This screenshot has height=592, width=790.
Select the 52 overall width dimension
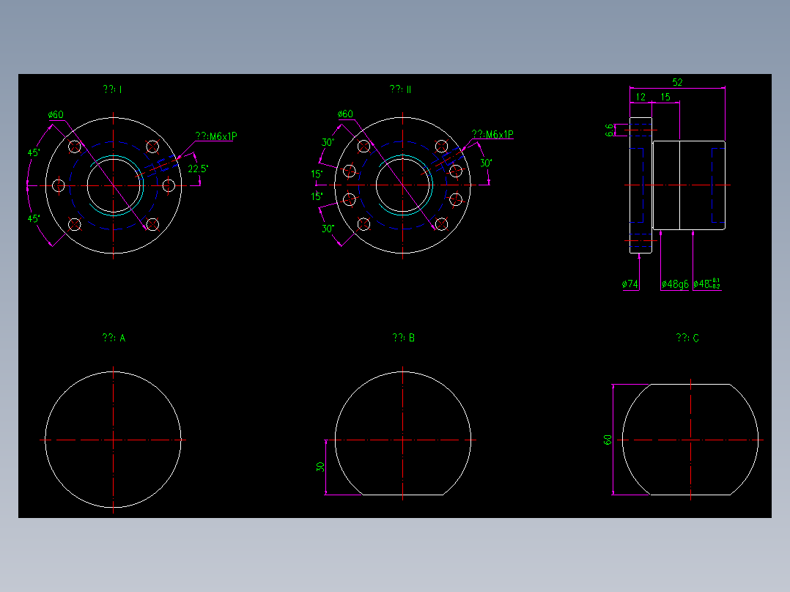tap(678, 81)
